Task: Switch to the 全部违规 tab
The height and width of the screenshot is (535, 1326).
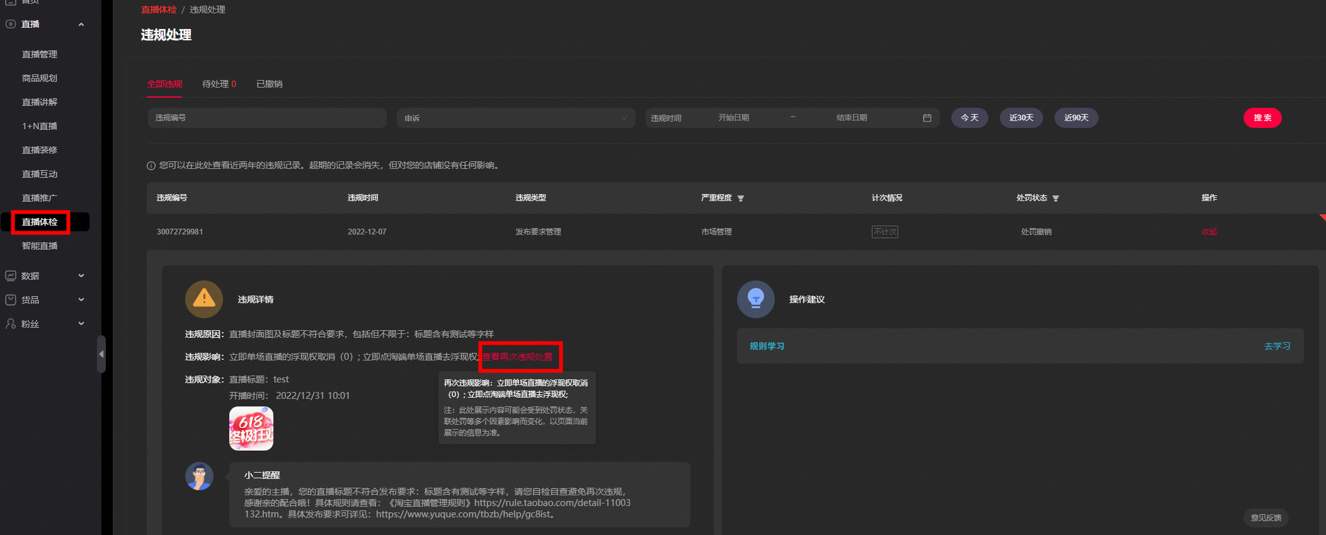Action: (x=164, y=84)
